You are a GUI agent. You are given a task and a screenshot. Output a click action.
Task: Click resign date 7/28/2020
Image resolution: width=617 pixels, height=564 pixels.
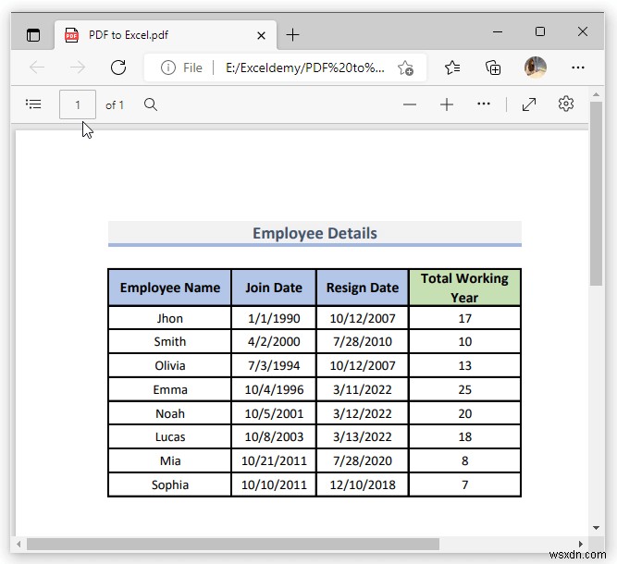click(363, 460)
